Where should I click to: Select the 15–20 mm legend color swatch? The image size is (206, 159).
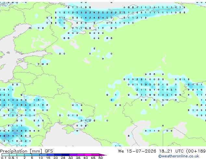click(x=50, y=155)
